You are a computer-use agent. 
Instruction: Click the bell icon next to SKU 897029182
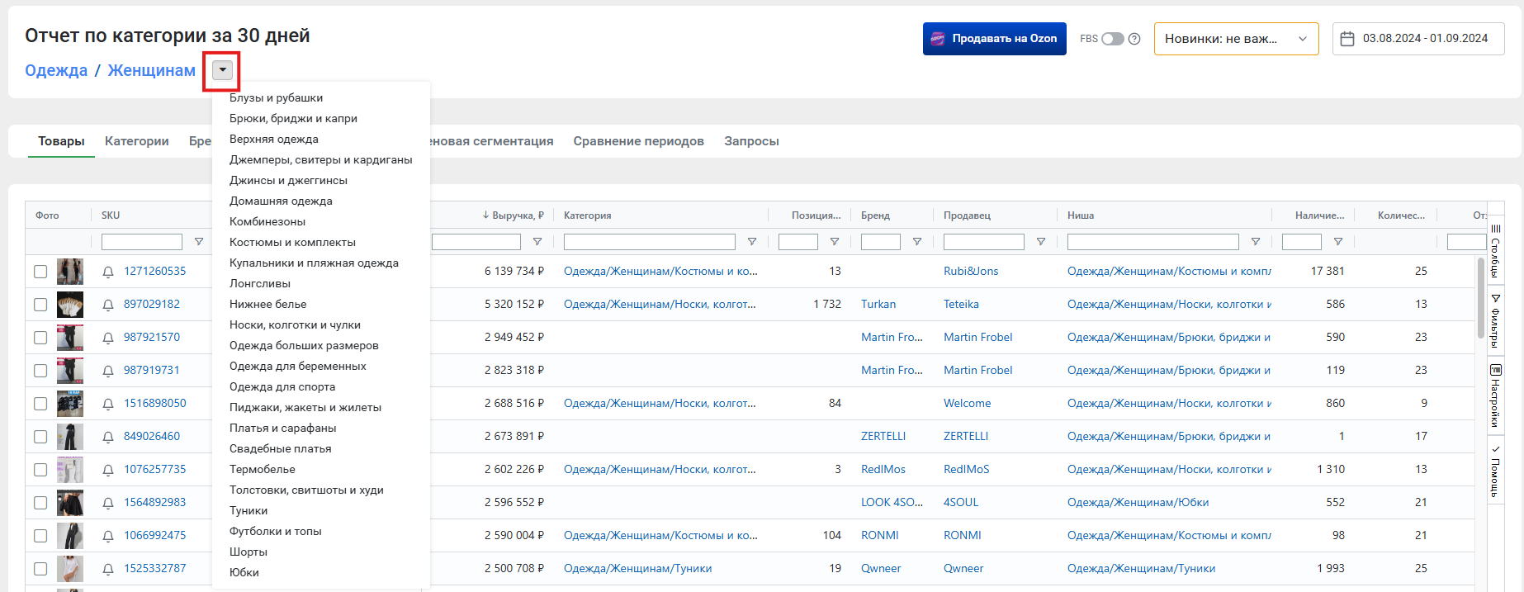coord(108,305)
